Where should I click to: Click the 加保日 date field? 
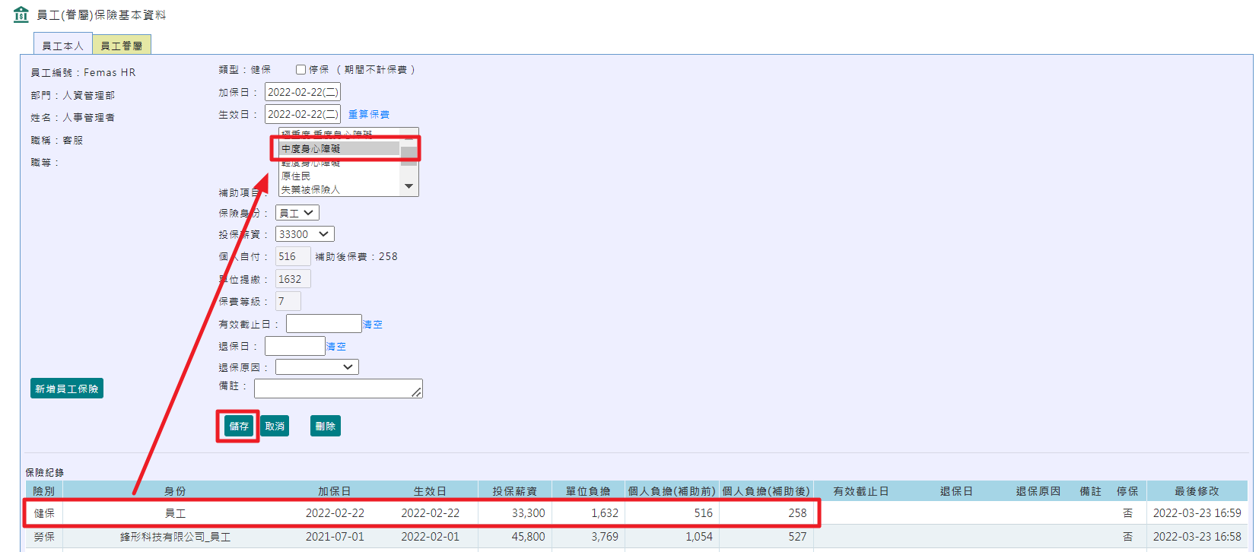tap(302, 93)
